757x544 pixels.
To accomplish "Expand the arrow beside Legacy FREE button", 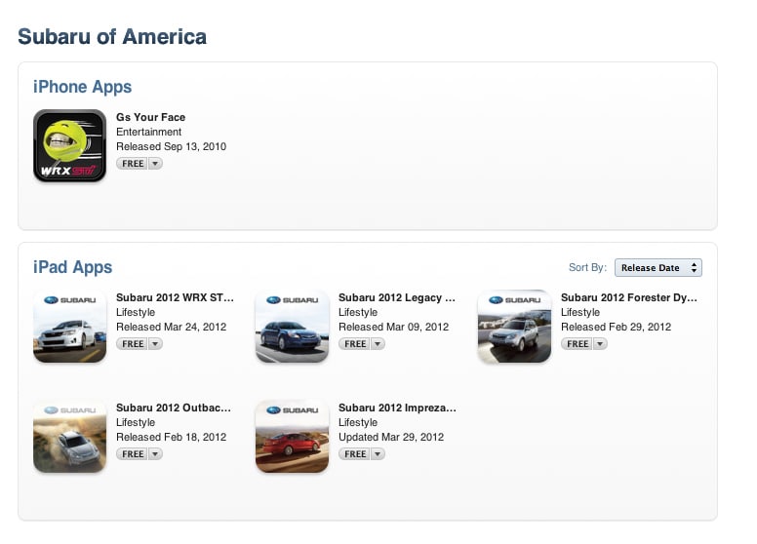I will pos(378,344).
